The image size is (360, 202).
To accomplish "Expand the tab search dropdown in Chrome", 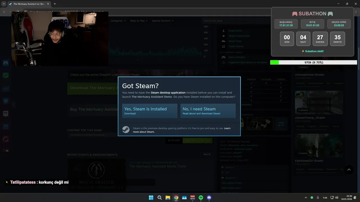I will tap(4, 4).
